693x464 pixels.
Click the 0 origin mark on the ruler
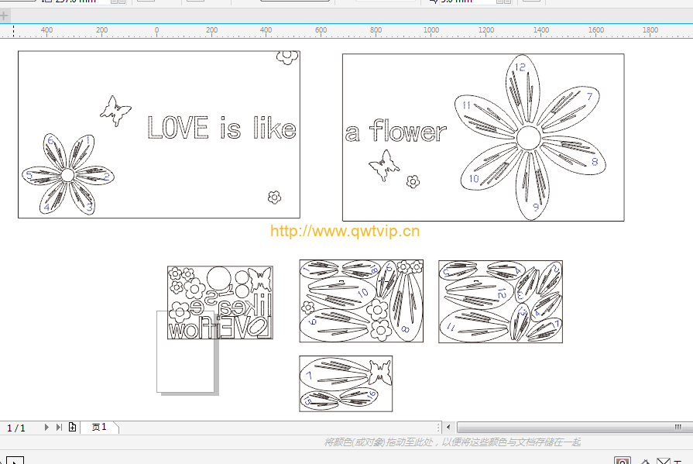point(156,30)
